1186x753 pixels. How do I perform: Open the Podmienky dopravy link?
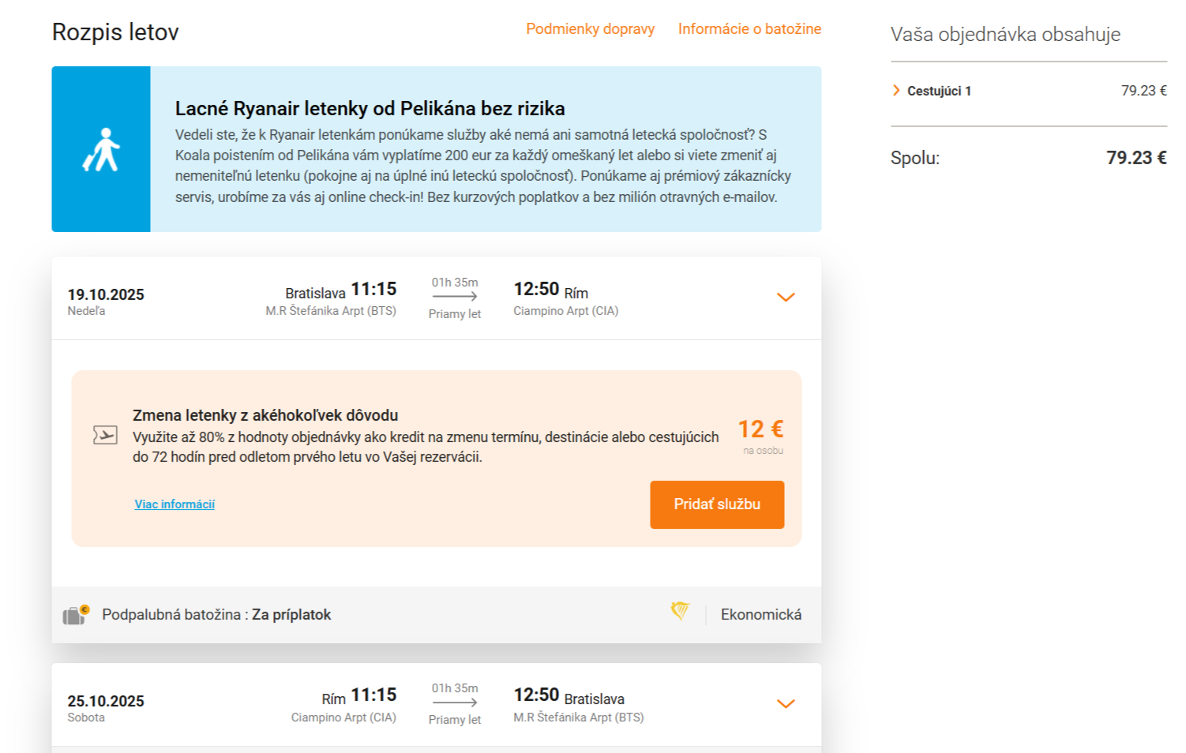[590, 29]
